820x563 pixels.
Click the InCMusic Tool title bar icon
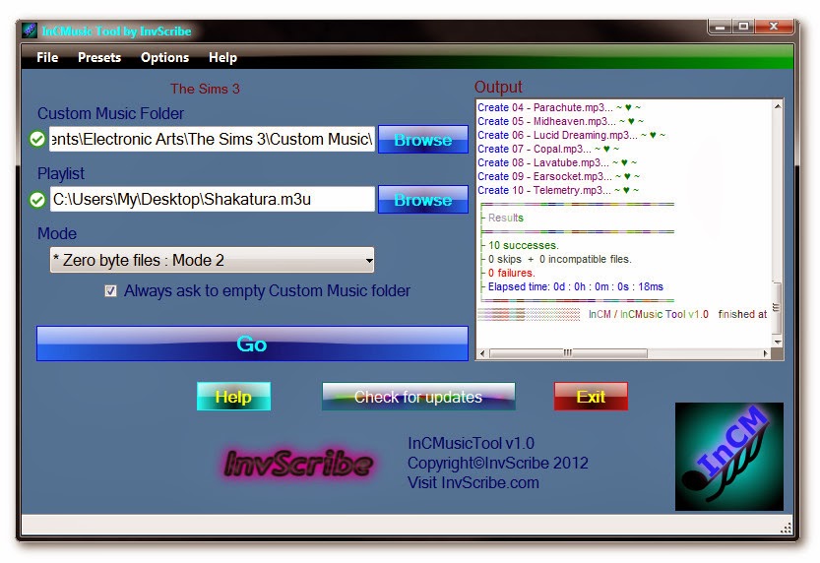pos(30,31)
